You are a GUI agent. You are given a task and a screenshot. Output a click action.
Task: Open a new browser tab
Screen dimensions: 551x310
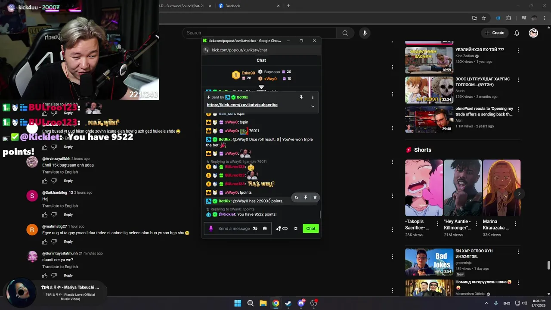click(x=288, y=6)
